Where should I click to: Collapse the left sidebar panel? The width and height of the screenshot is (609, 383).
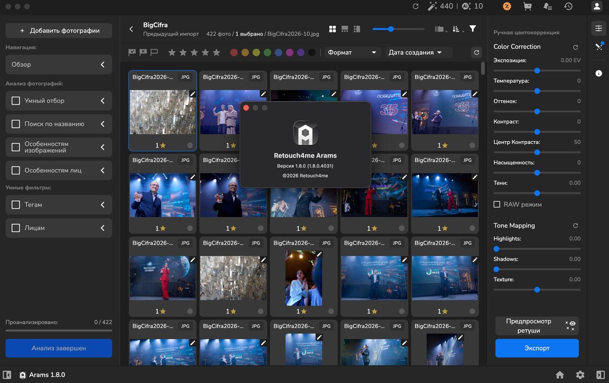7,375
